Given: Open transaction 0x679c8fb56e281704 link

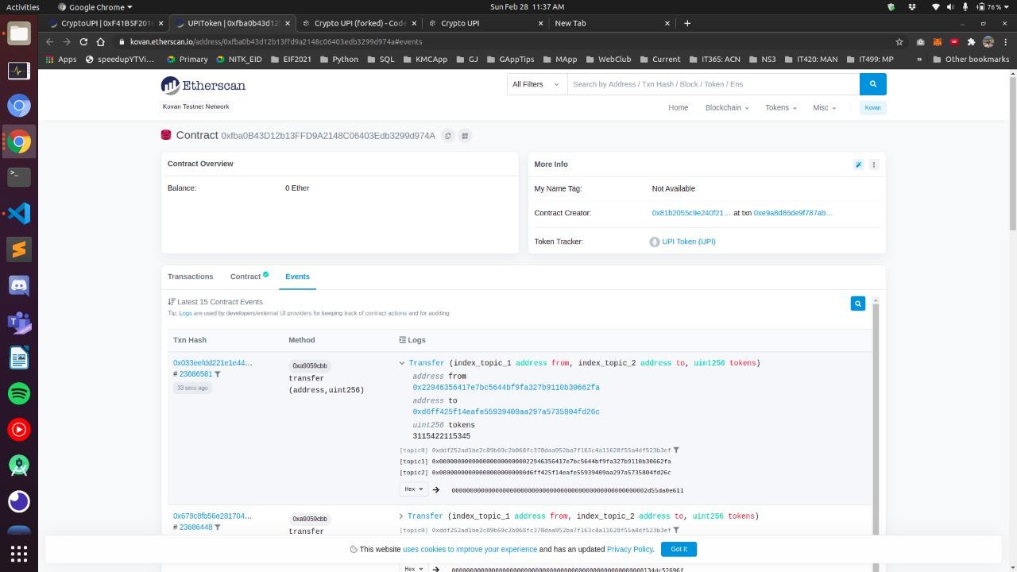Looking at the screenshot, I should point(213,516).
